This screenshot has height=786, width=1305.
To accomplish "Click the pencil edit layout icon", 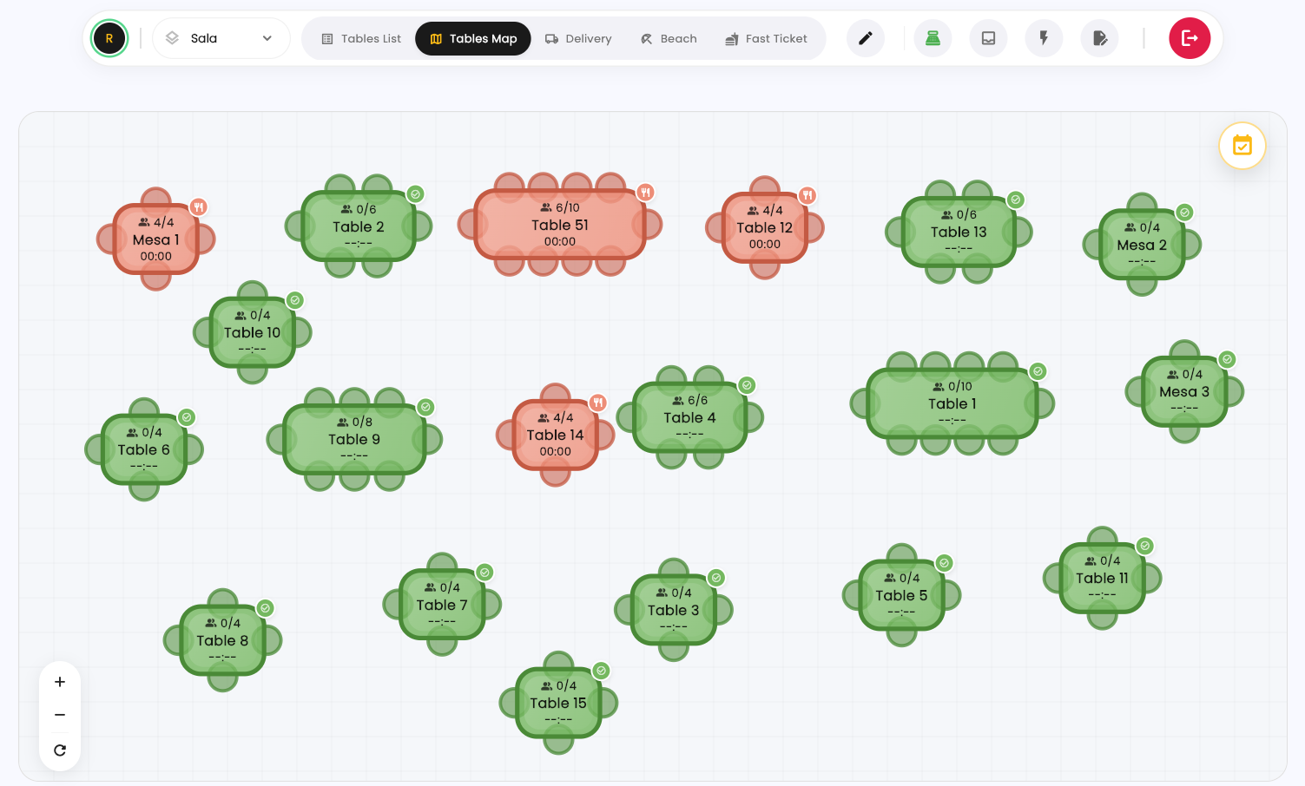I will (x=865, y=38).
